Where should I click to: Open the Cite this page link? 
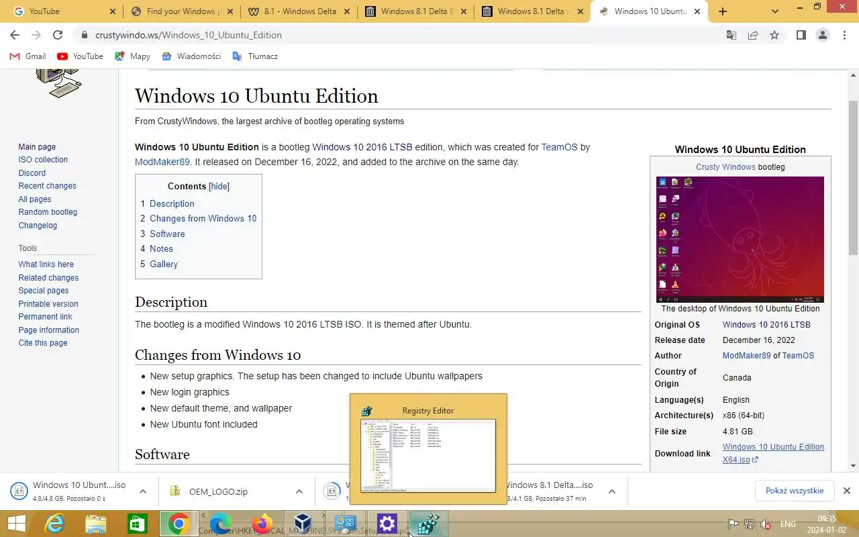coord(43,343)
